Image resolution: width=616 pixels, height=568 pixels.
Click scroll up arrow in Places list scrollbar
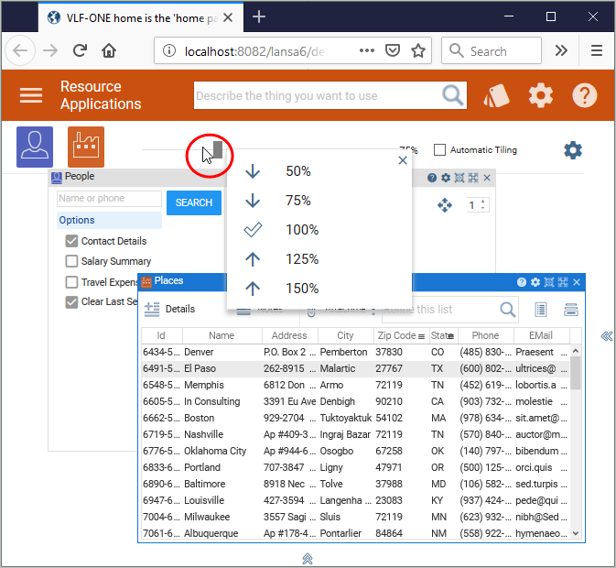pos(576,351)
